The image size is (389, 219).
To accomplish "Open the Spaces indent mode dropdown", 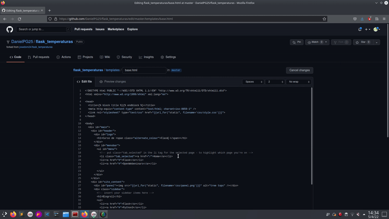I will pos(253,82).
